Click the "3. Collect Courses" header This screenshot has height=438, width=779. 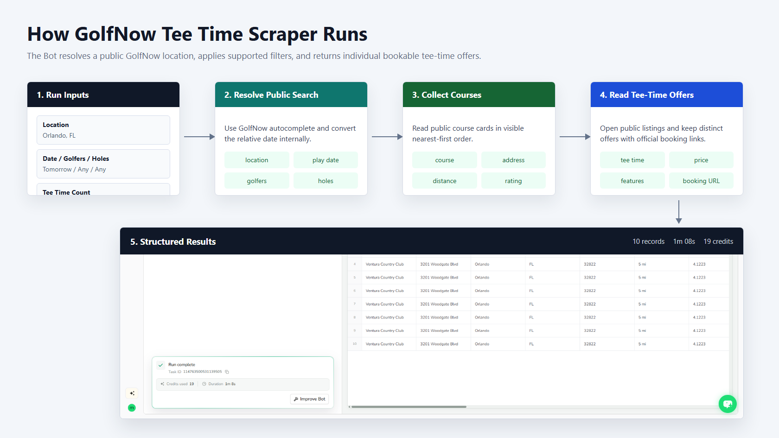(479, 95)
